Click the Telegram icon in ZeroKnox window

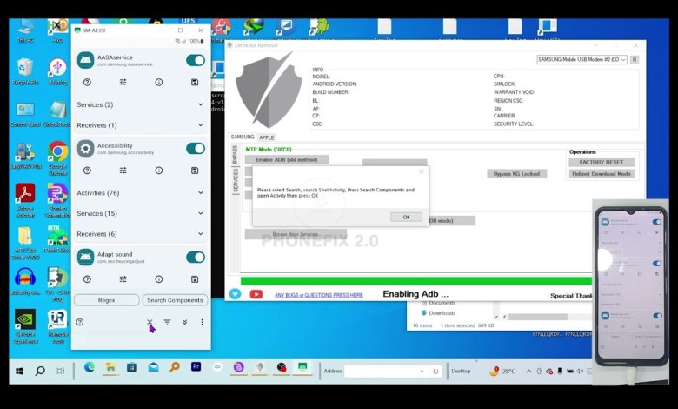tap(236, 294)
